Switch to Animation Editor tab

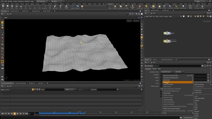tap(15, 11)
